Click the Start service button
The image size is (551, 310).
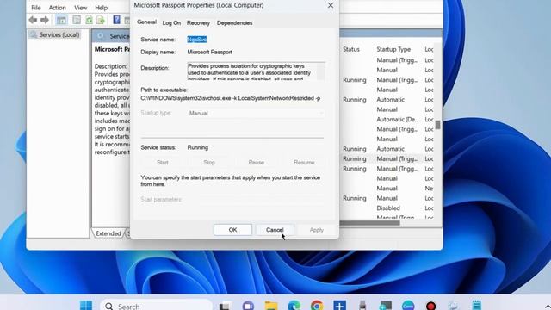[163, 163]
